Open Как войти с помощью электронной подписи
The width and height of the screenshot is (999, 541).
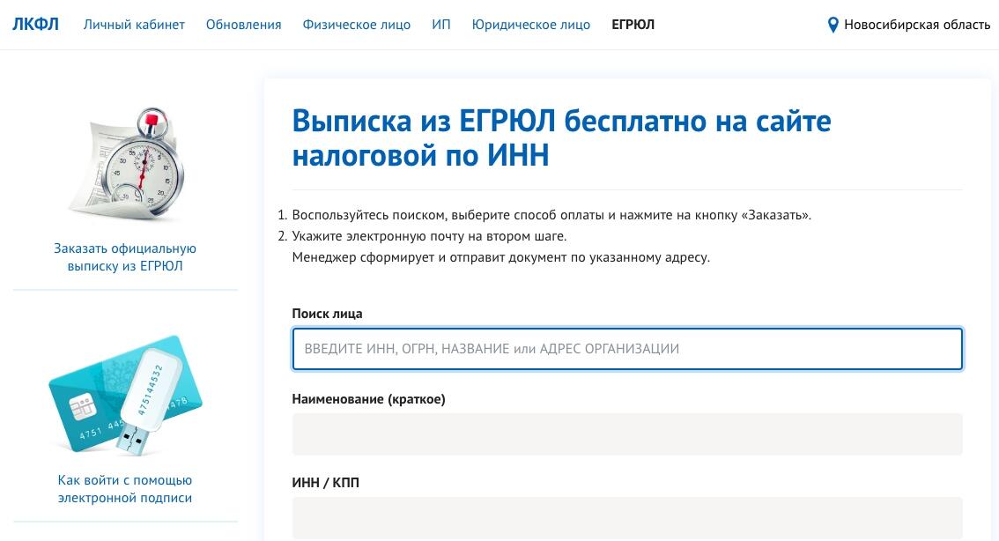(x=125, y=489)
